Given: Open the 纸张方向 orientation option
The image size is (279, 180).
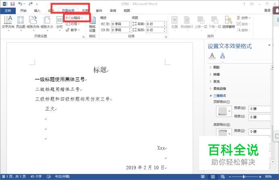Looking at the screenshot, I should pos(33,23).
